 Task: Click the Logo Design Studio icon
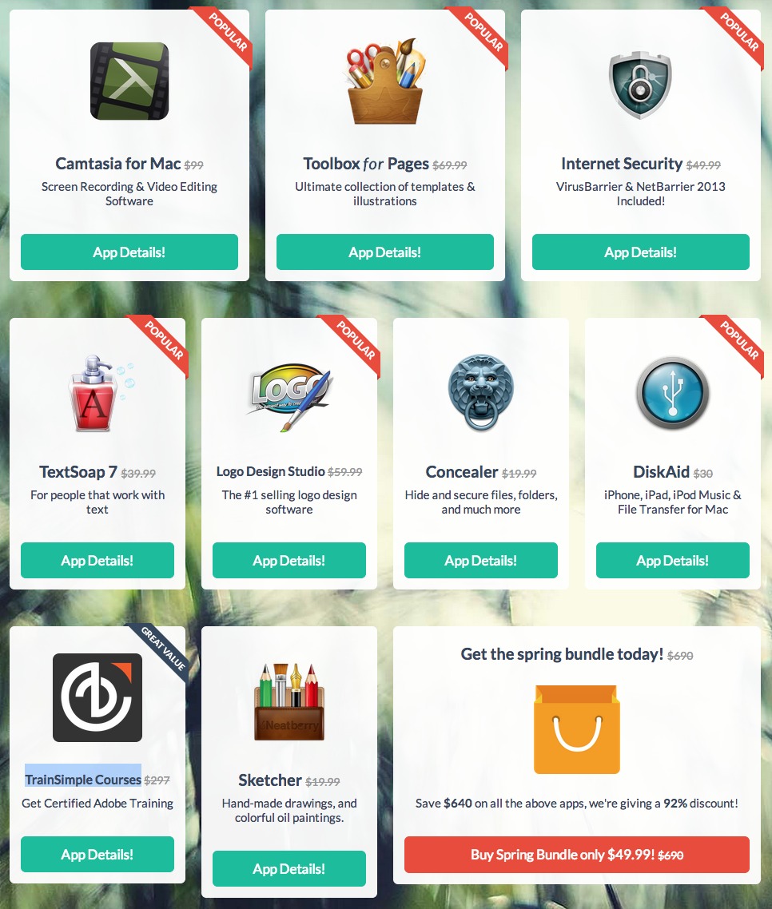290,396
